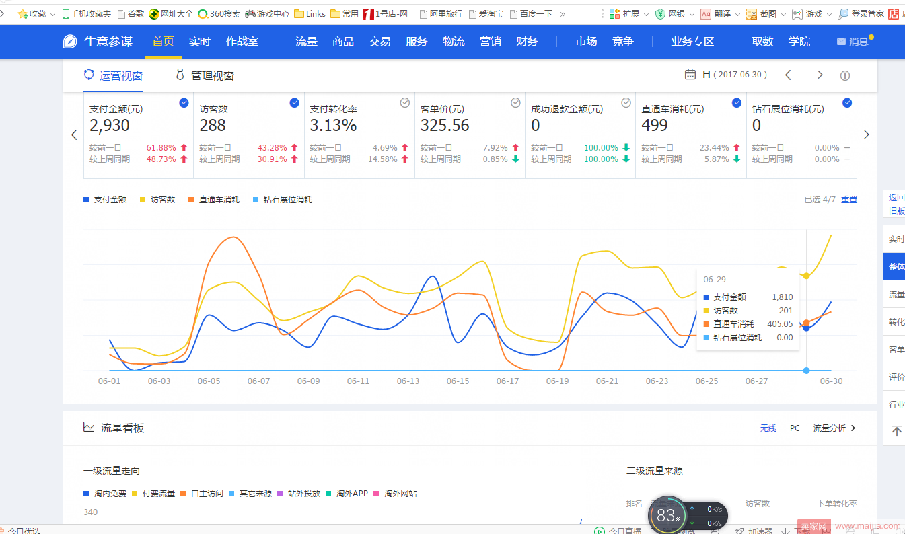Open the 网址大全 bookmark
This screenshot has width=905, height=534.
[171, 13]
